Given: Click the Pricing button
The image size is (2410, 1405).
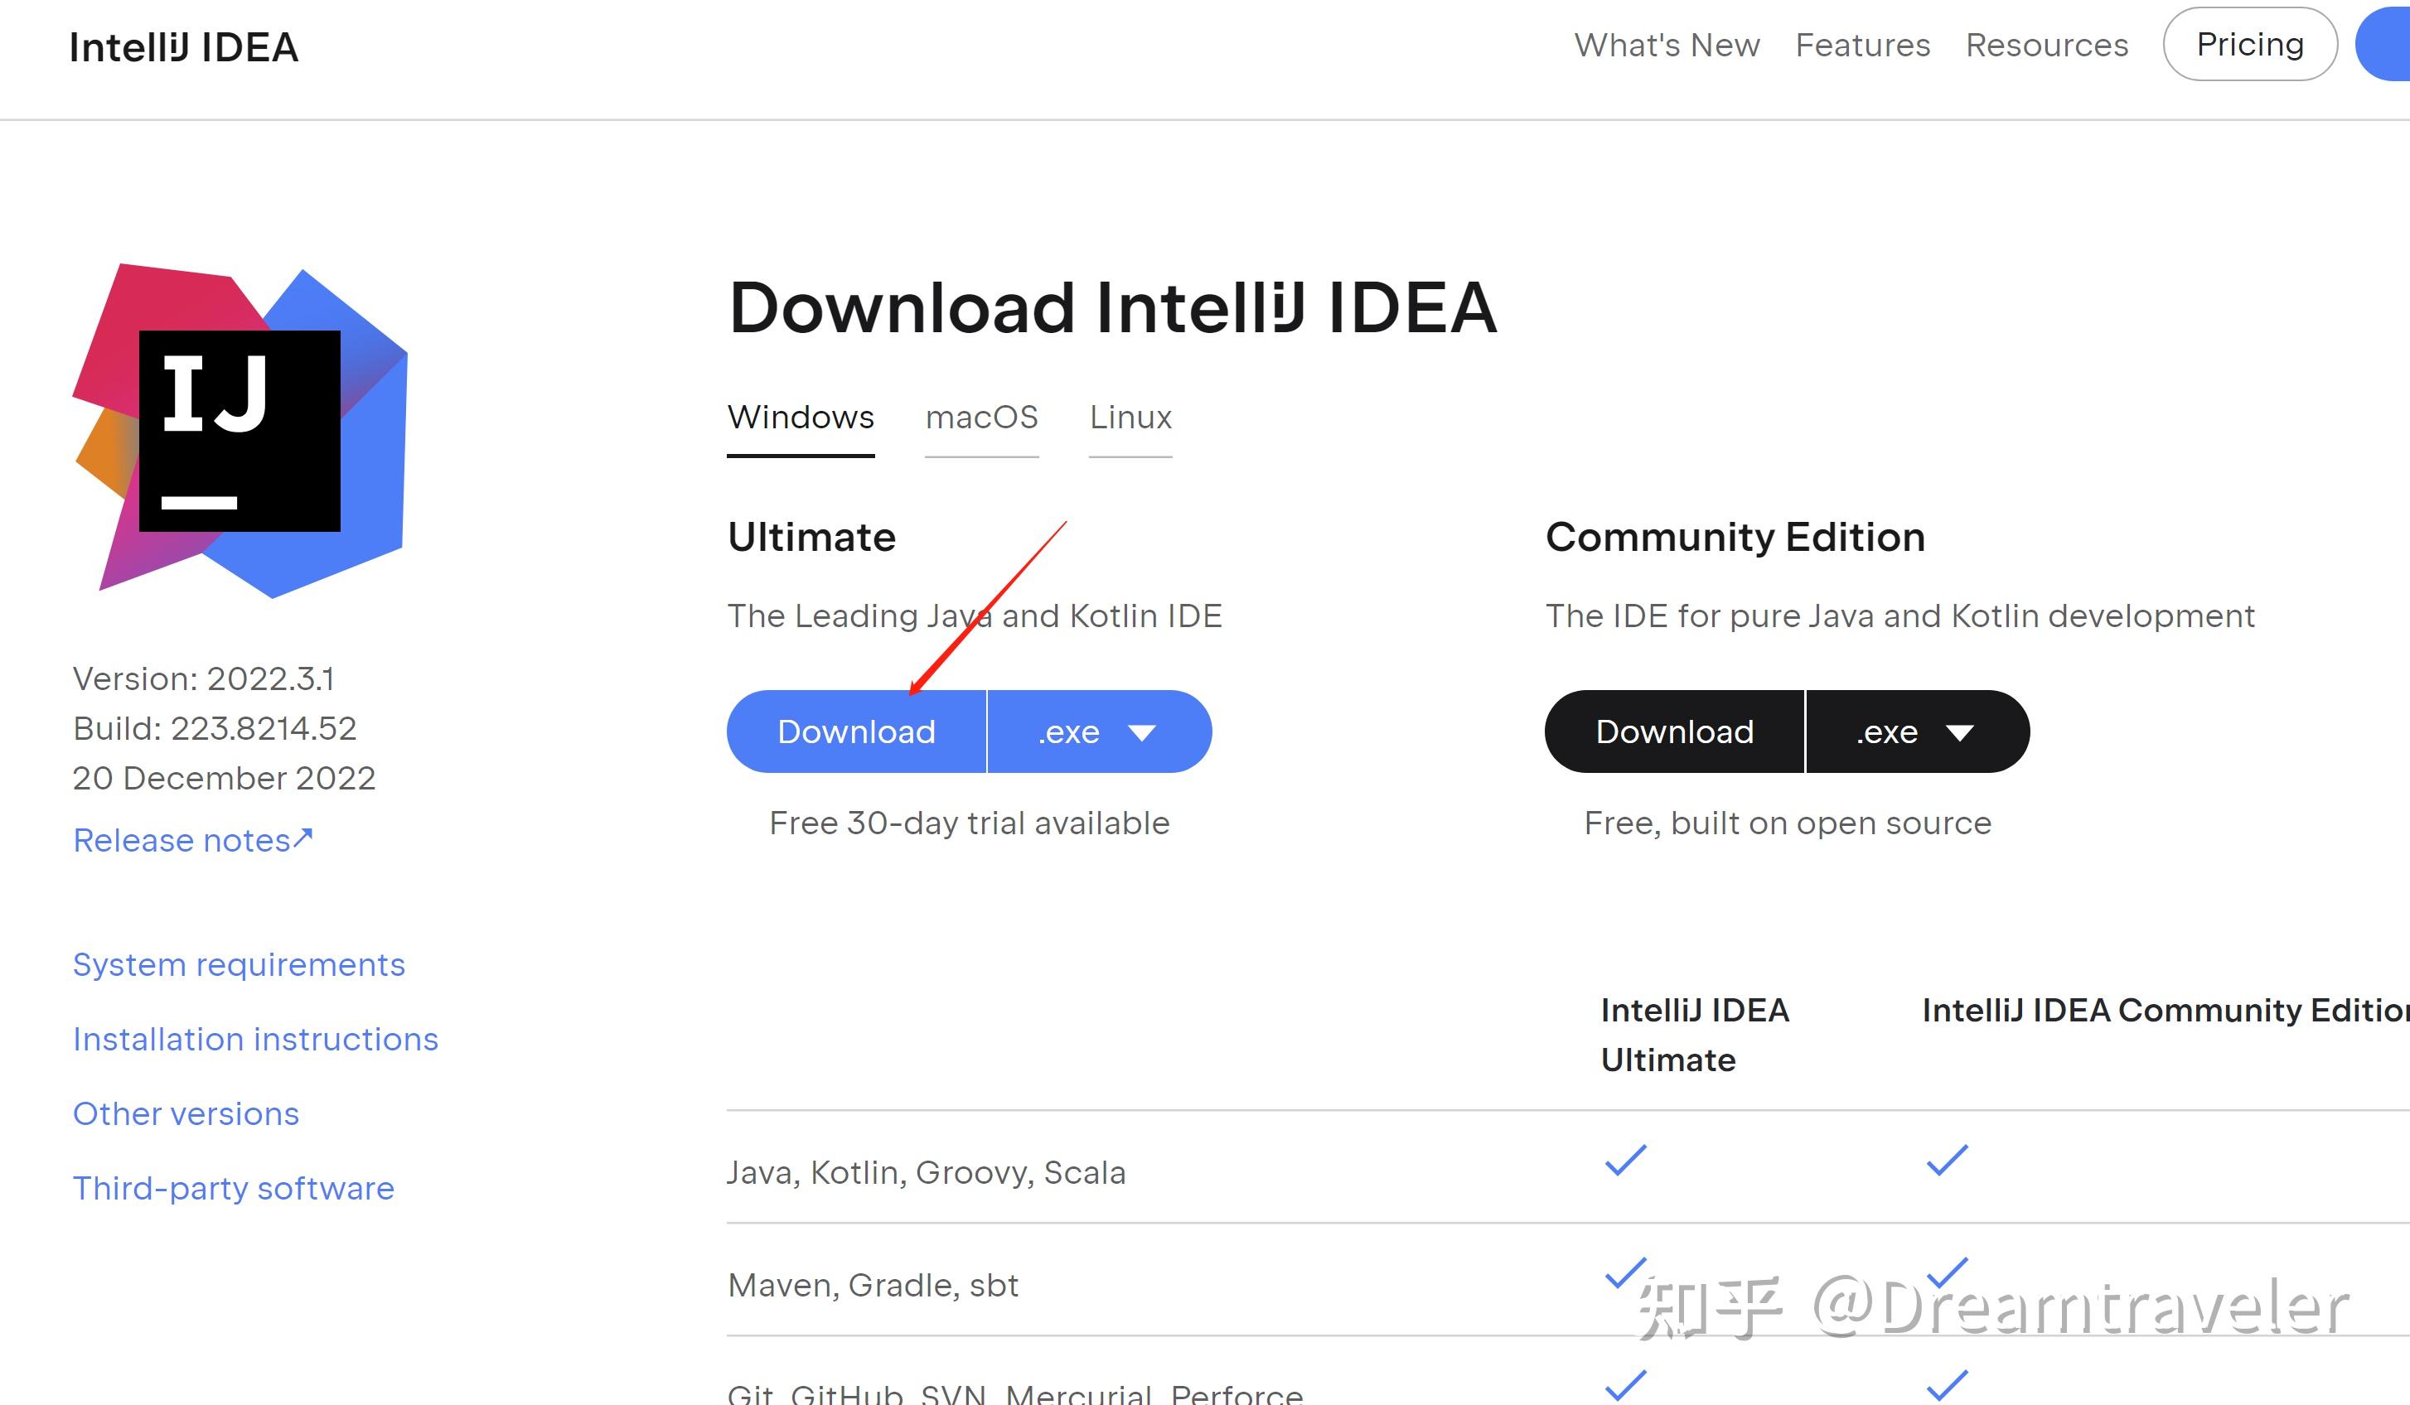Looking at the screenshot, I should [x=2249, y=43].
